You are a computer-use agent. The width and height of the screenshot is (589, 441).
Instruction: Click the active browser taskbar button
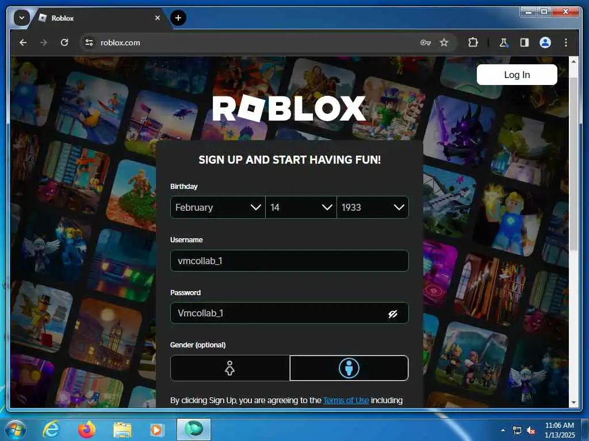[194, 430]
